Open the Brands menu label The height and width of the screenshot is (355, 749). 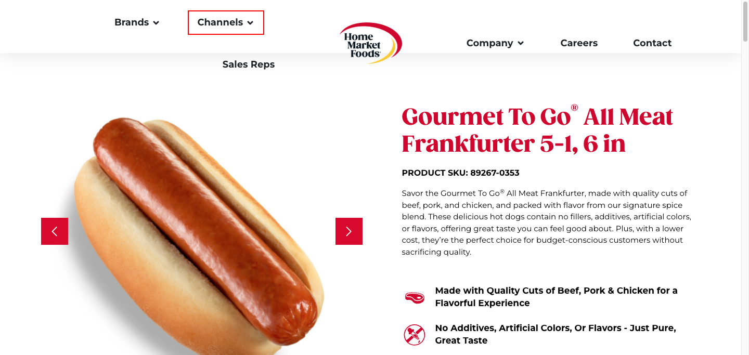[x=132, y=22]
